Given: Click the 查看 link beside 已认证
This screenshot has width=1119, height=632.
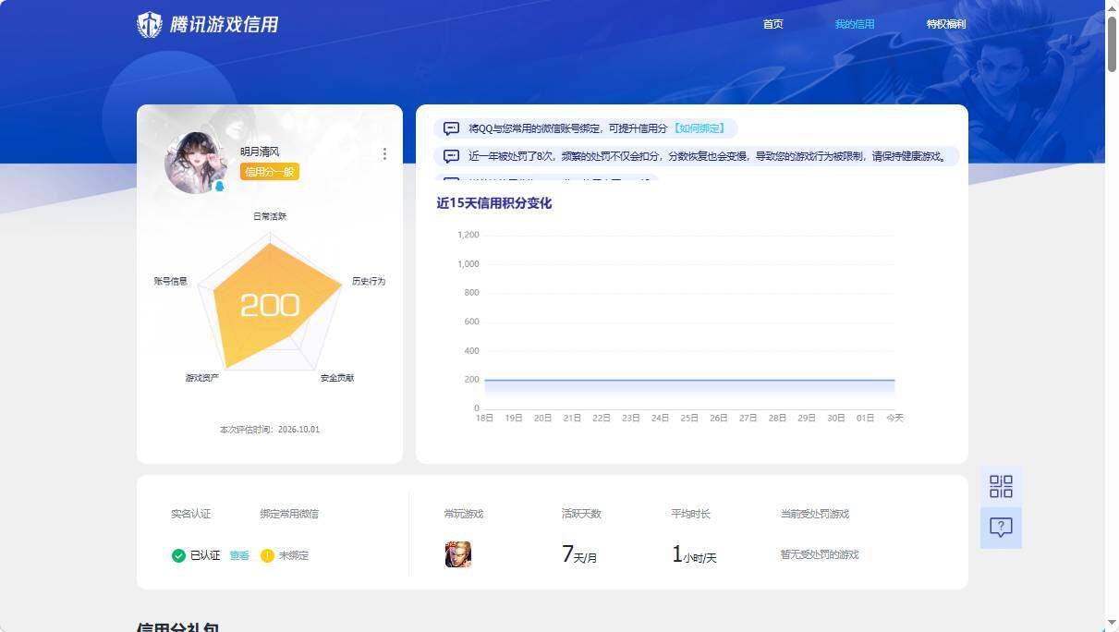Looking at the screenshot, I should 239,555.
